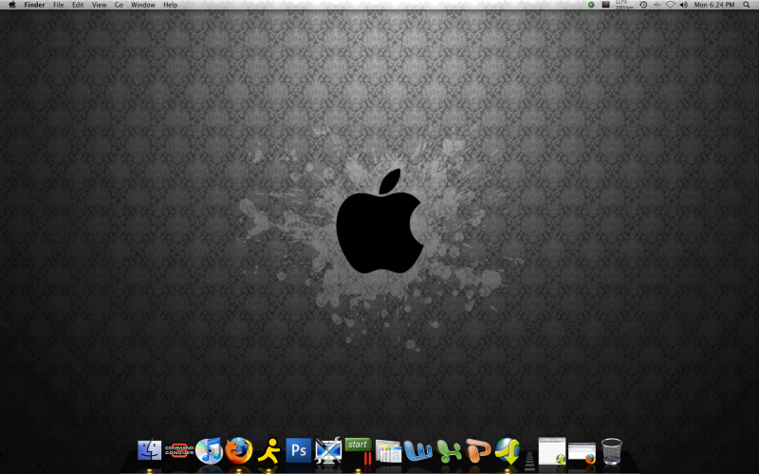This screenshot has width=759, height=474.
Task: Restore minimized window with globe badge
Action: [552, 451]
